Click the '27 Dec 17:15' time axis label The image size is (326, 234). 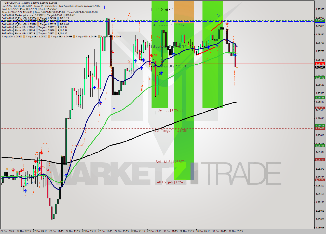coord(105,231)
